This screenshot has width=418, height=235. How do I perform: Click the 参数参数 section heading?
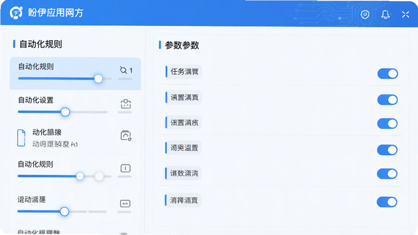pyautogui.click(x=182, y=45)
